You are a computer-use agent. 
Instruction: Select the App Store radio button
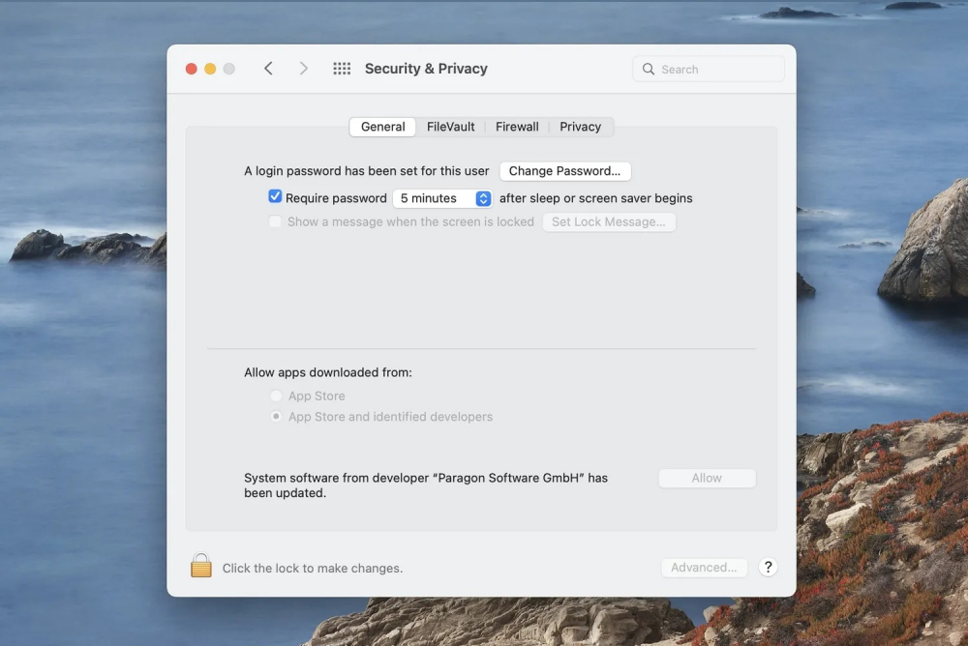(x=277, y=396)
